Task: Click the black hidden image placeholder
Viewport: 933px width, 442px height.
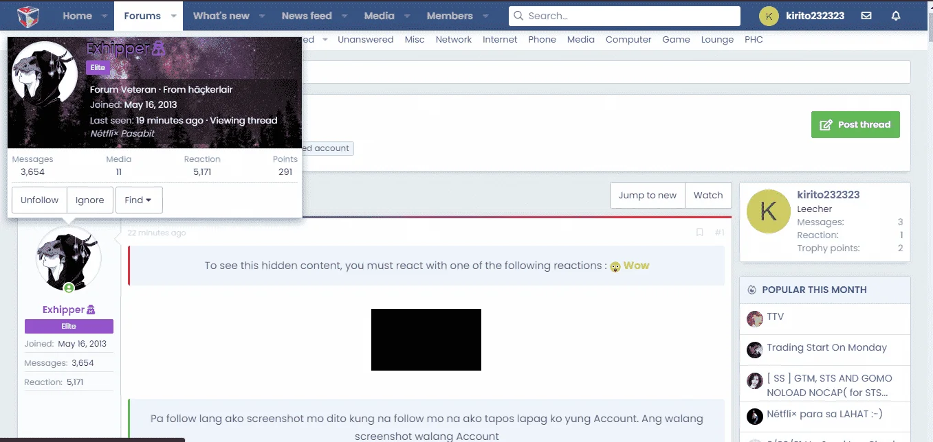Action: tap(426, 340)
